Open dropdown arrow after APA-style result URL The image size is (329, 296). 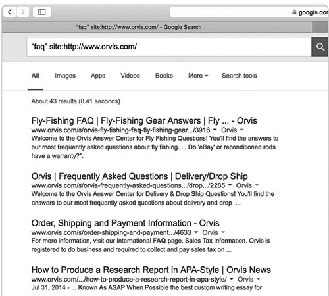pyautogui.click(x=232, y=279)
